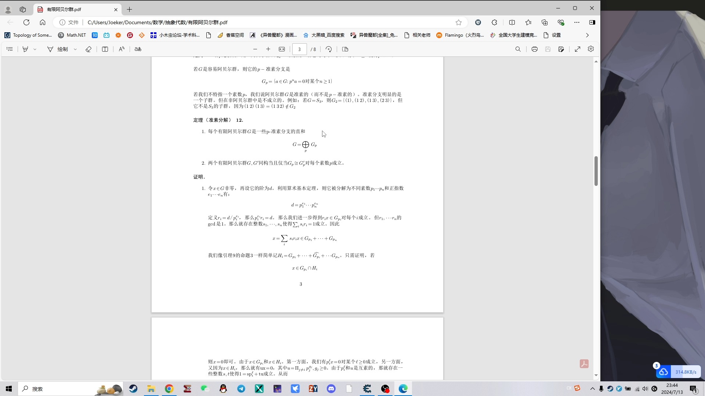Click the translate icon in toolbar
Screen dimensions: 705x396
pyautogui.click(x=138, y=49)
